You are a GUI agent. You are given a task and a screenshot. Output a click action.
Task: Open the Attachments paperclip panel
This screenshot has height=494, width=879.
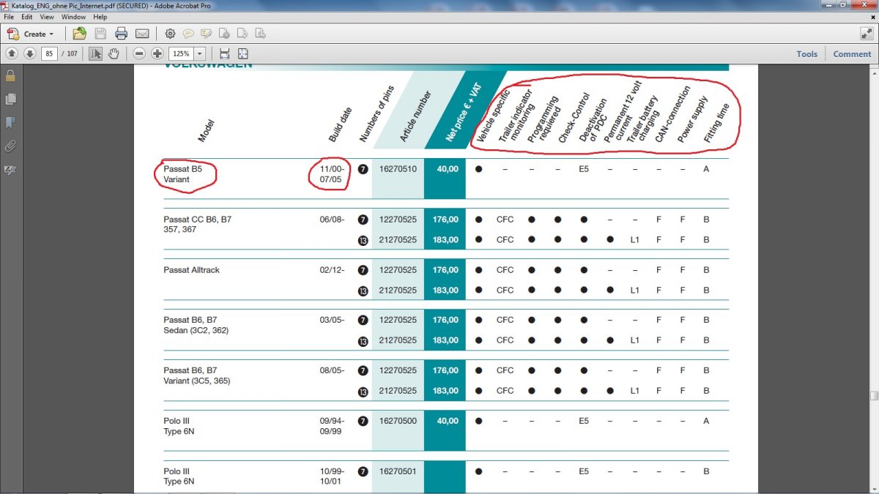(10, 146)
